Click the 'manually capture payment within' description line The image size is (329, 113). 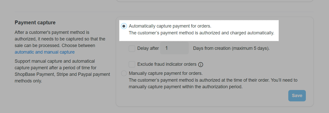(x=185, y=87)
